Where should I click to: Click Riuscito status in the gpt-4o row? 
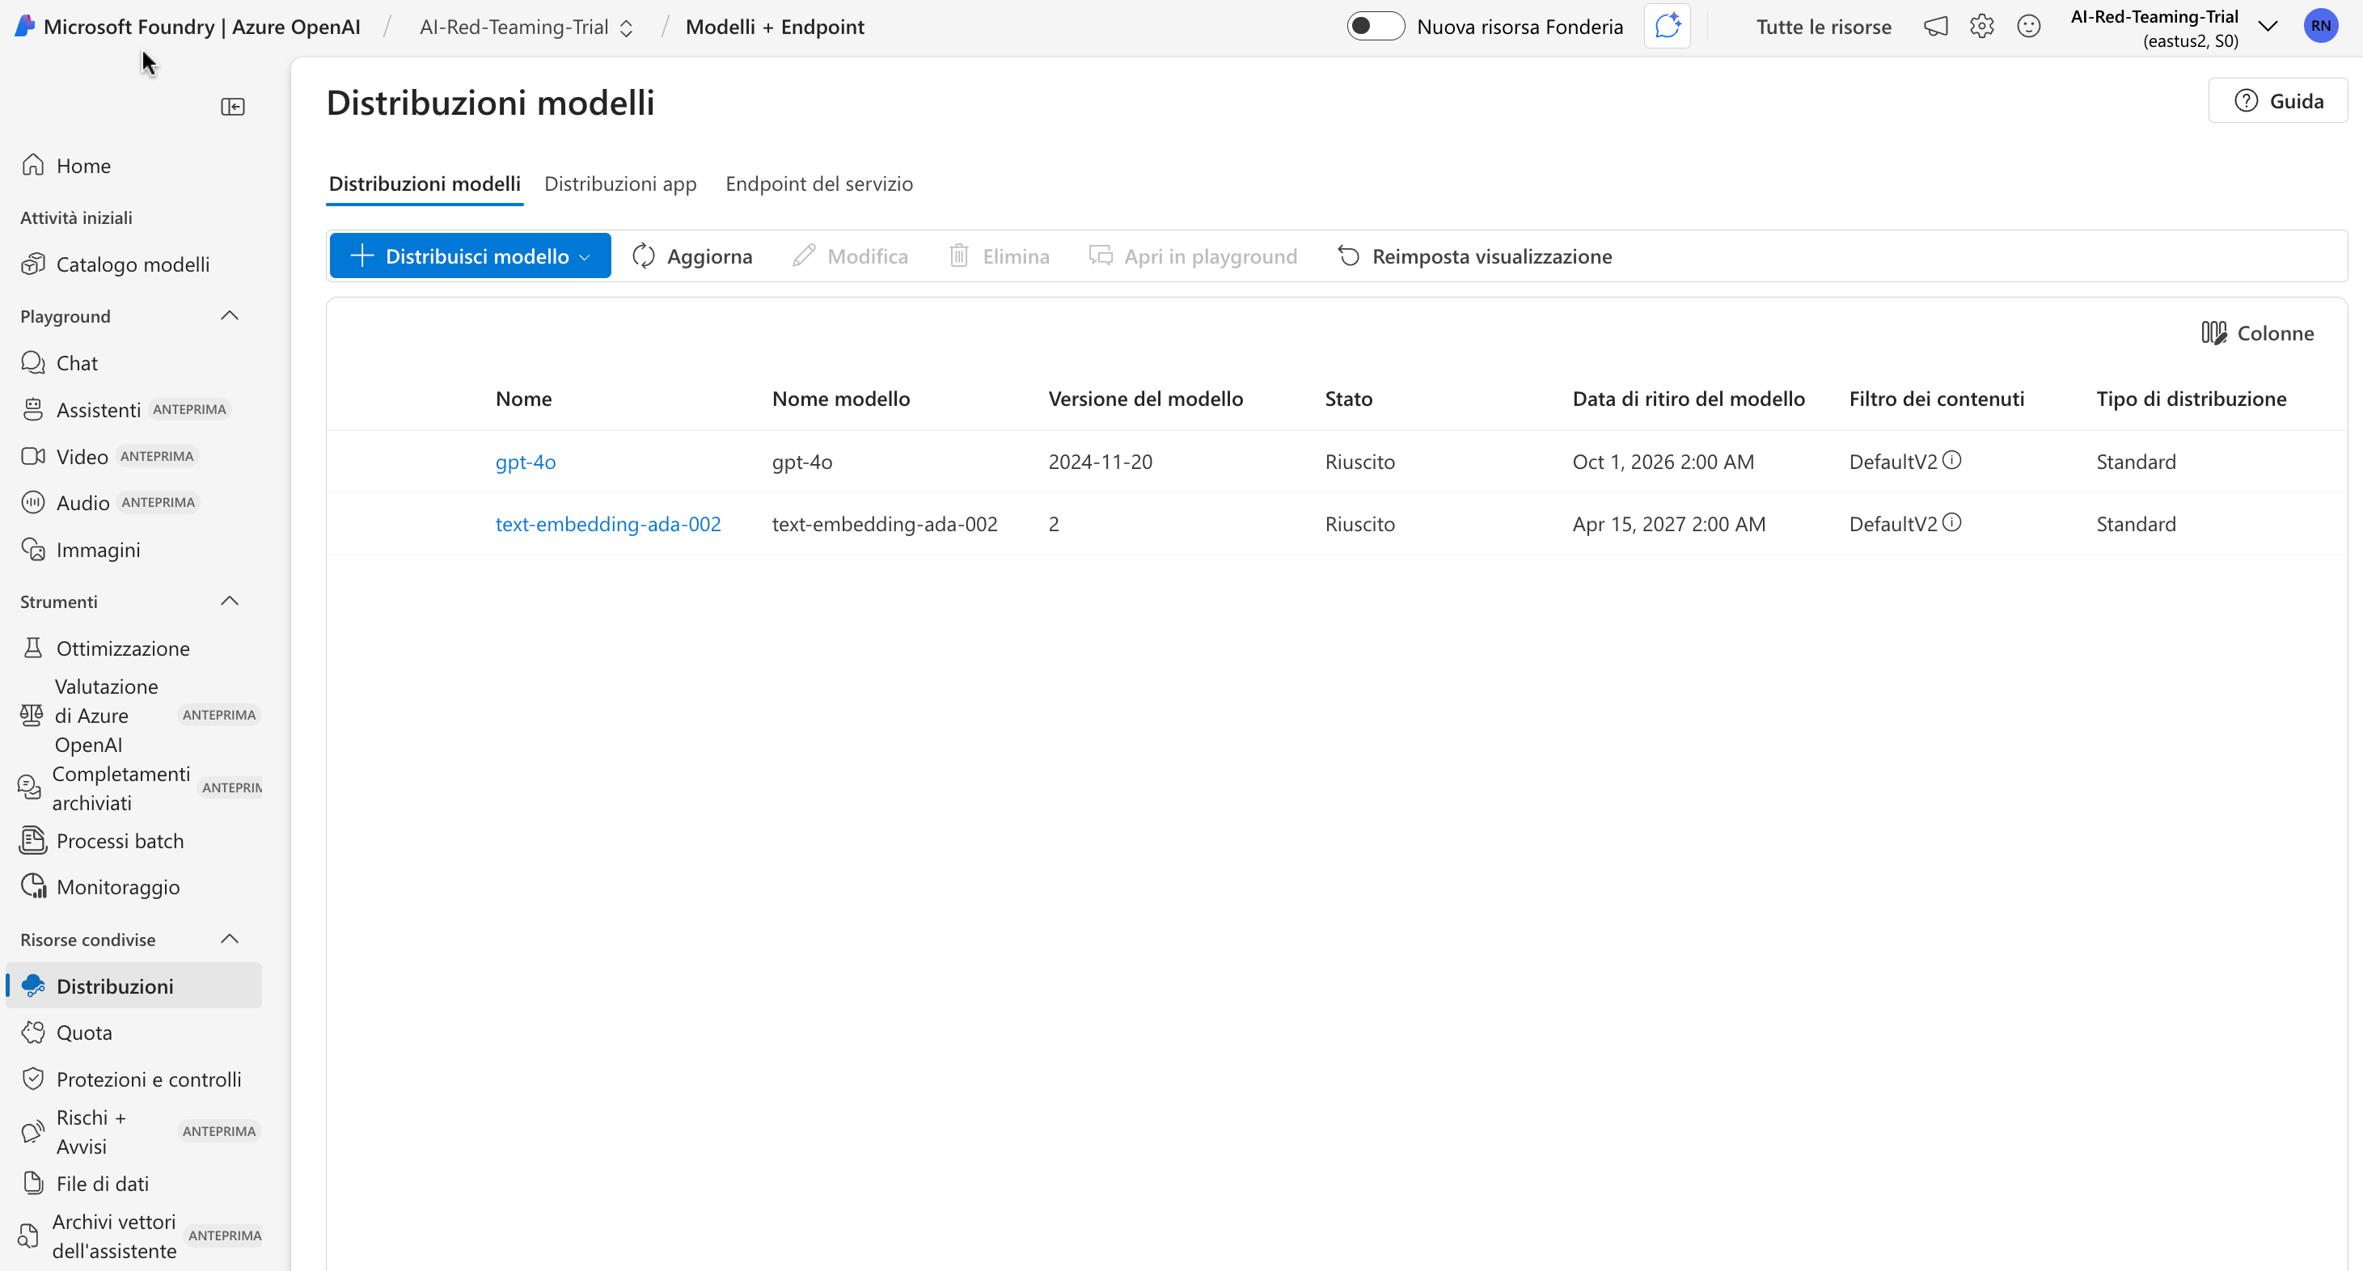[1359, 462]
